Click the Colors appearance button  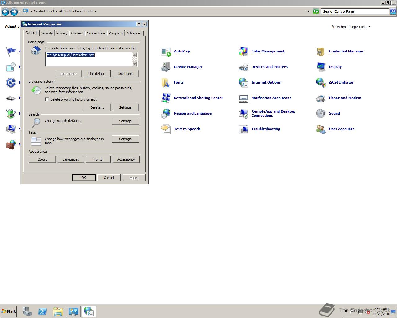tap(42, 159)
